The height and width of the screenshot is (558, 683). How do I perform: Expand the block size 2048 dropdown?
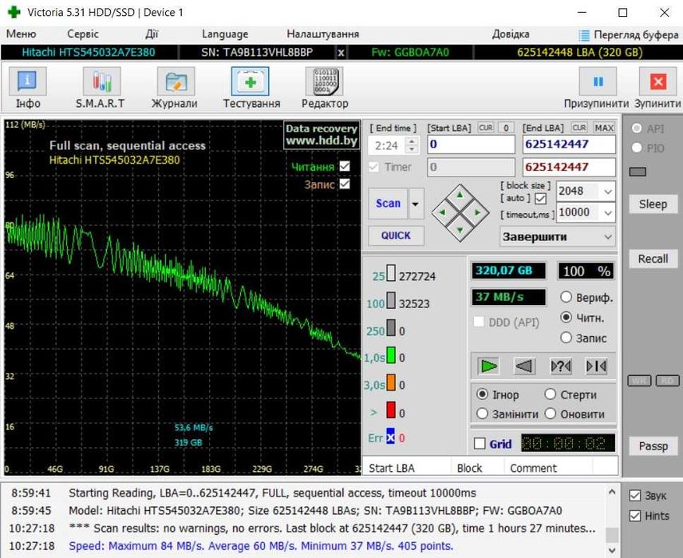pyautogui.click(x=607, y=192)
